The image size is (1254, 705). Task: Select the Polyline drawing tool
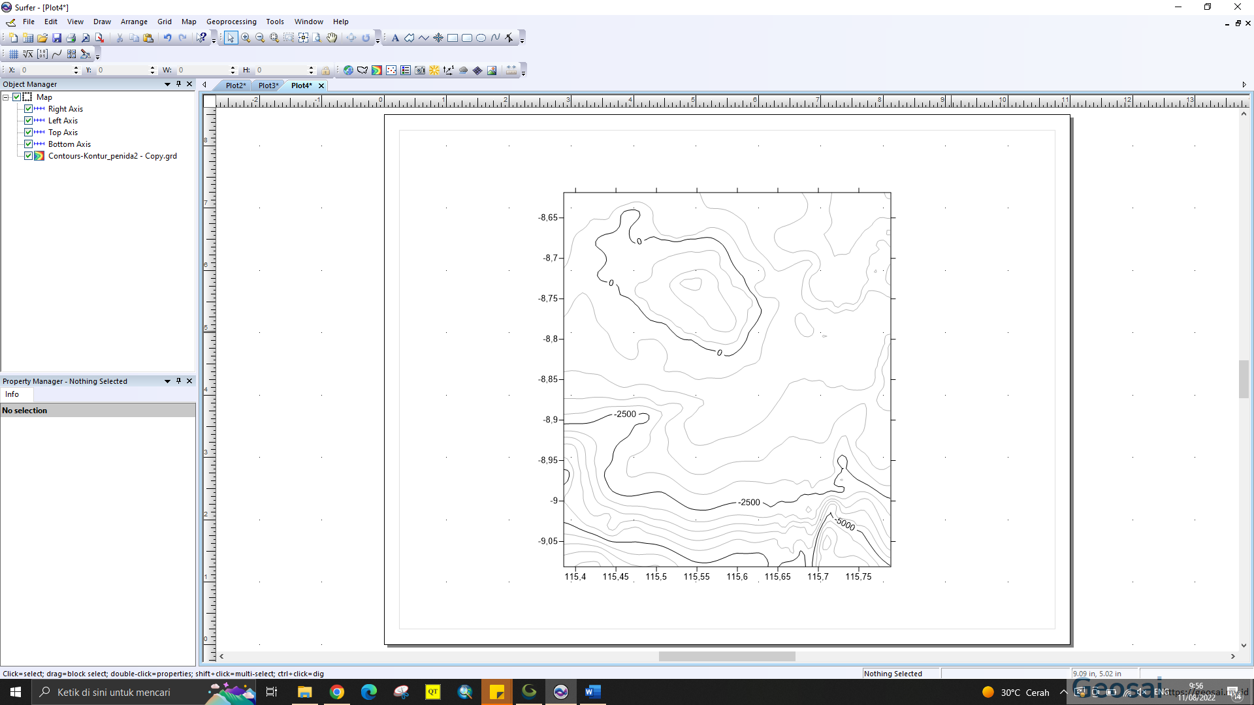pos(425,37)
